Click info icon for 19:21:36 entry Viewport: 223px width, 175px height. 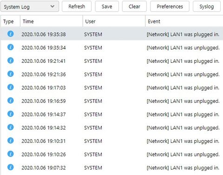[10, 74]
